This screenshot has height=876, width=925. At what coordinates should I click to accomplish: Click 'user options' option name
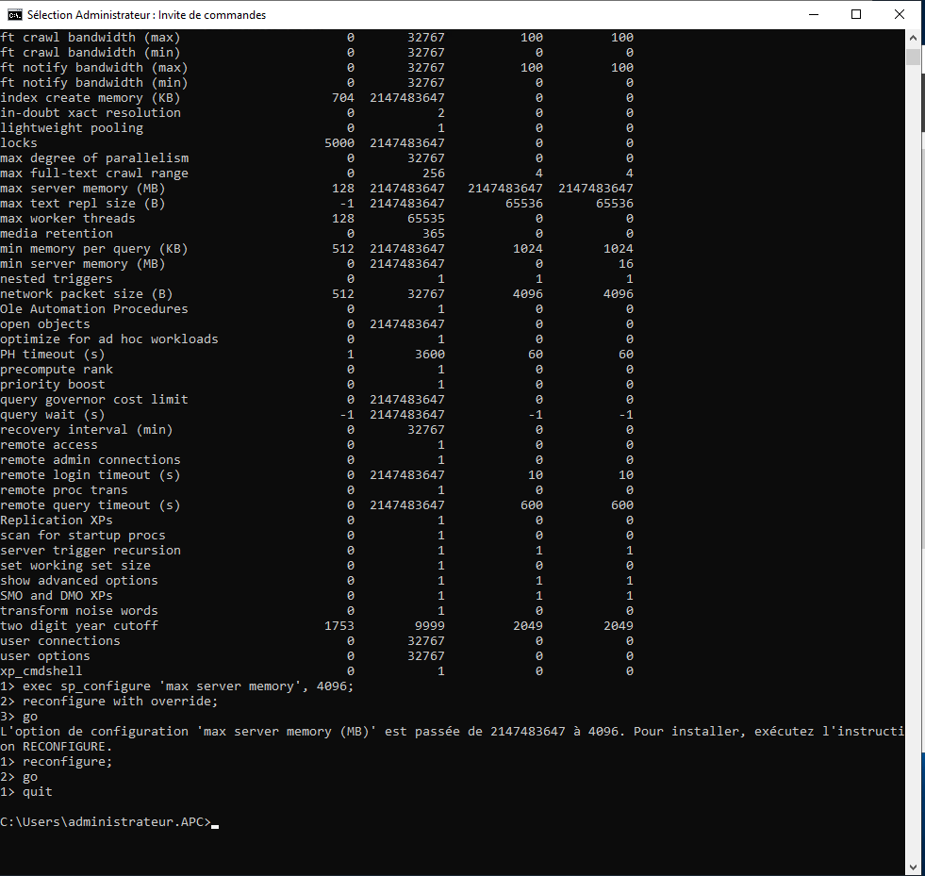(x=45, y=655)
